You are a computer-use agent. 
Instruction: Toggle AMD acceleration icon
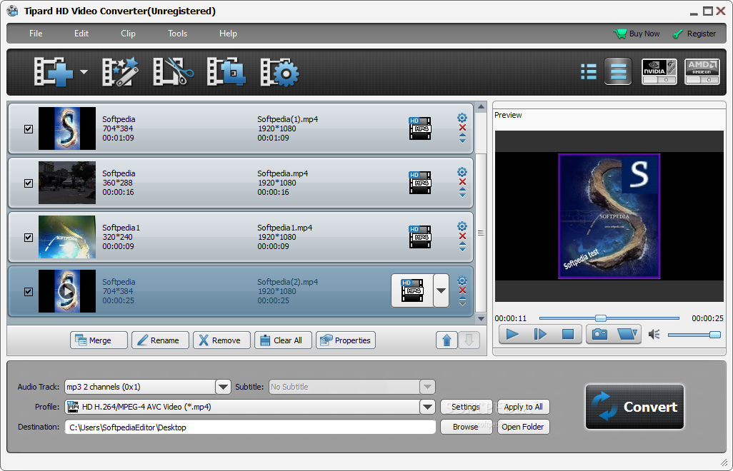click(702, 71)
